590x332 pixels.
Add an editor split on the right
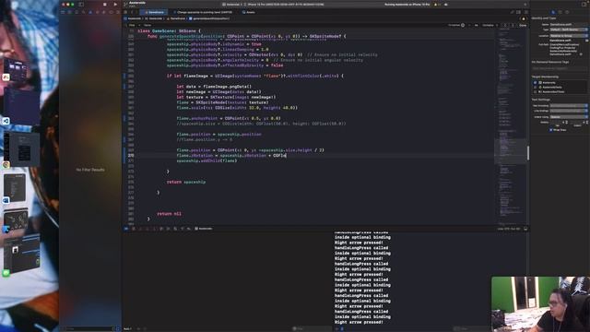526,12
